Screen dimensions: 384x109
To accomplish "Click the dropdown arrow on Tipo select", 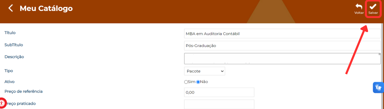I will tap(222, 71).
